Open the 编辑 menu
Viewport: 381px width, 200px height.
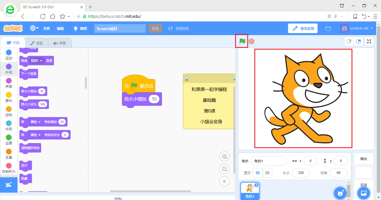pyautogui.click(x=60, y=29)
